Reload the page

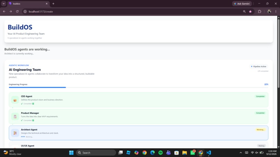tap(17, 11)
